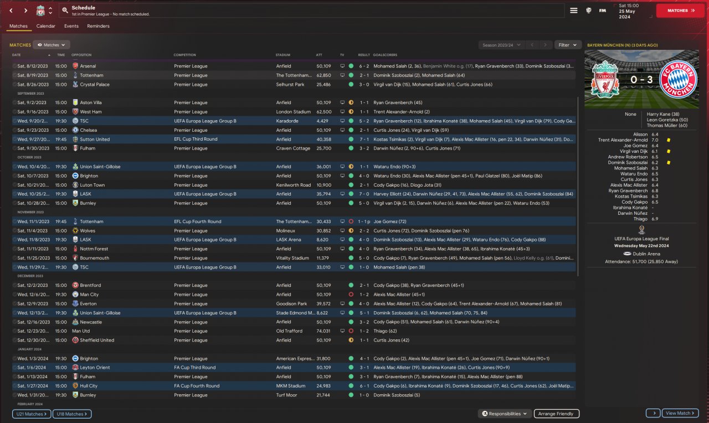Toggle the selection circle for the Aston Villa match
The width and height of the screenshot is (709, 423).
pos(14,102)
